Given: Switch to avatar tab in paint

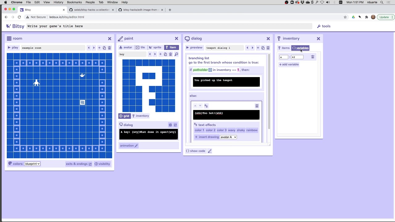Looking at the screenshot, I should [x=126, y=47].
